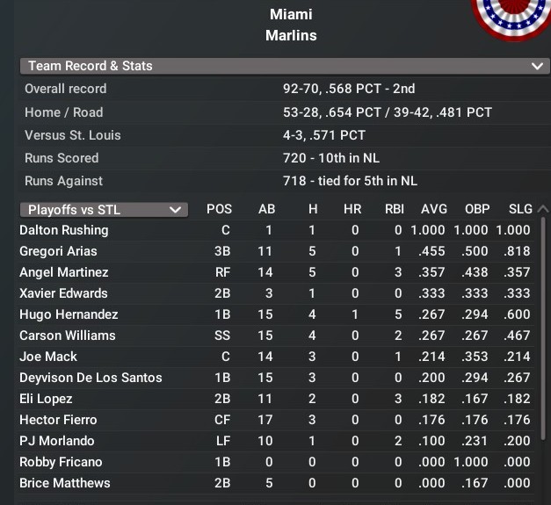Viewport: 551px width, 505px height.
Task: Select Xavier Edwards from the roster
Action: 63,293
